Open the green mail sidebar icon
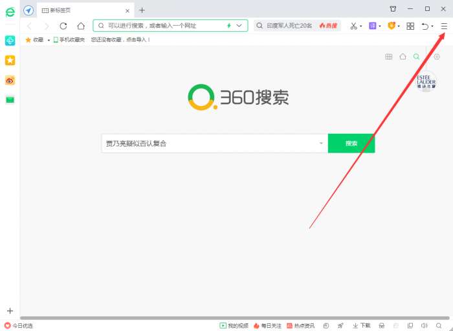This screenshot has height=331, width=453. click(10, 100)
